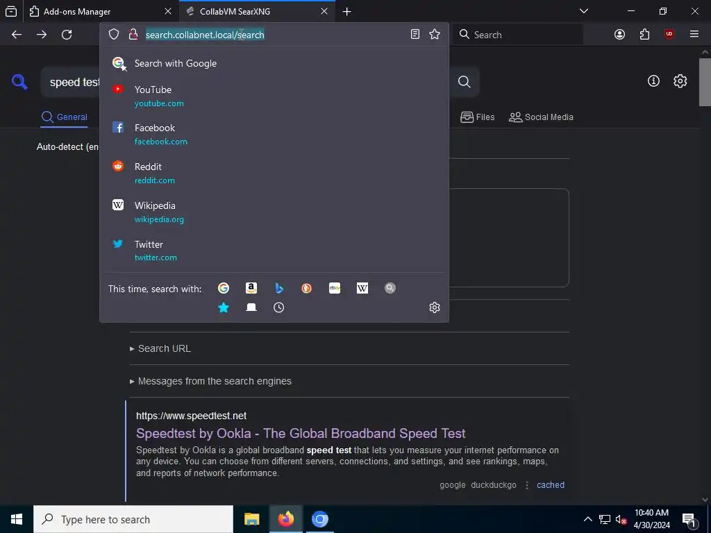Open the Windows Start menu
This screenshot has width=711, height=533.
click(17, 519)
